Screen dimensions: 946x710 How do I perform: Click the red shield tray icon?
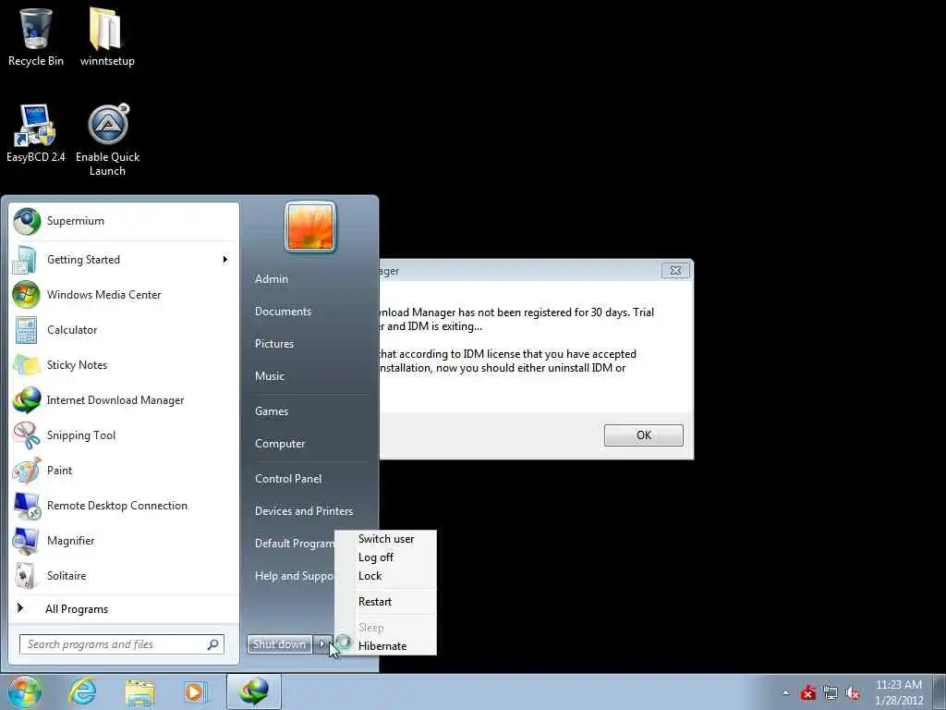807,693
